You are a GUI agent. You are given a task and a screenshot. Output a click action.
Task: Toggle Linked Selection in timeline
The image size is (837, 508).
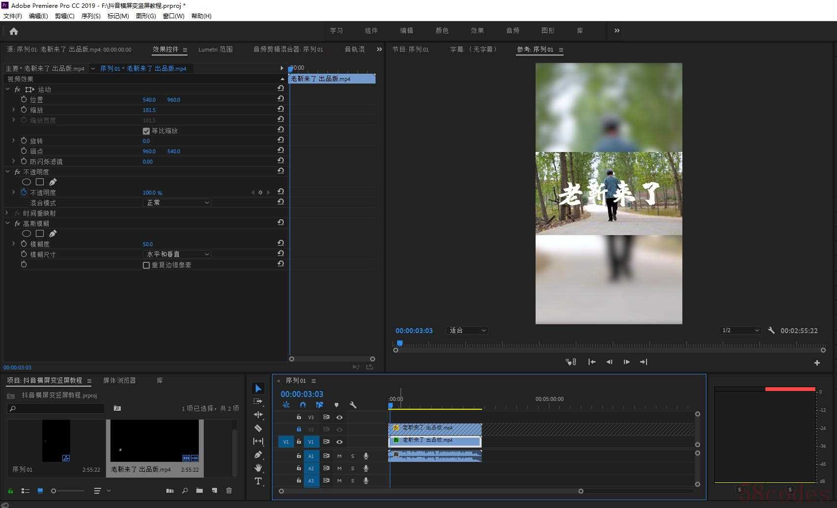[x=320, y=405]
